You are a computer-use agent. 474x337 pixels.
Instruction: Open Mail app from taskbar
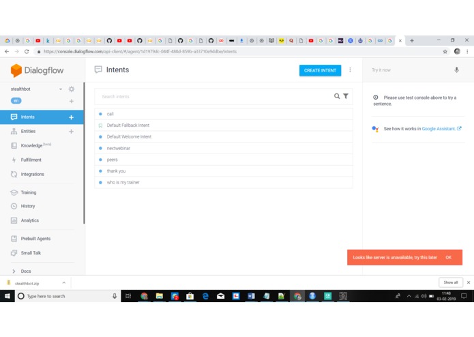click(x=221, y=296)
